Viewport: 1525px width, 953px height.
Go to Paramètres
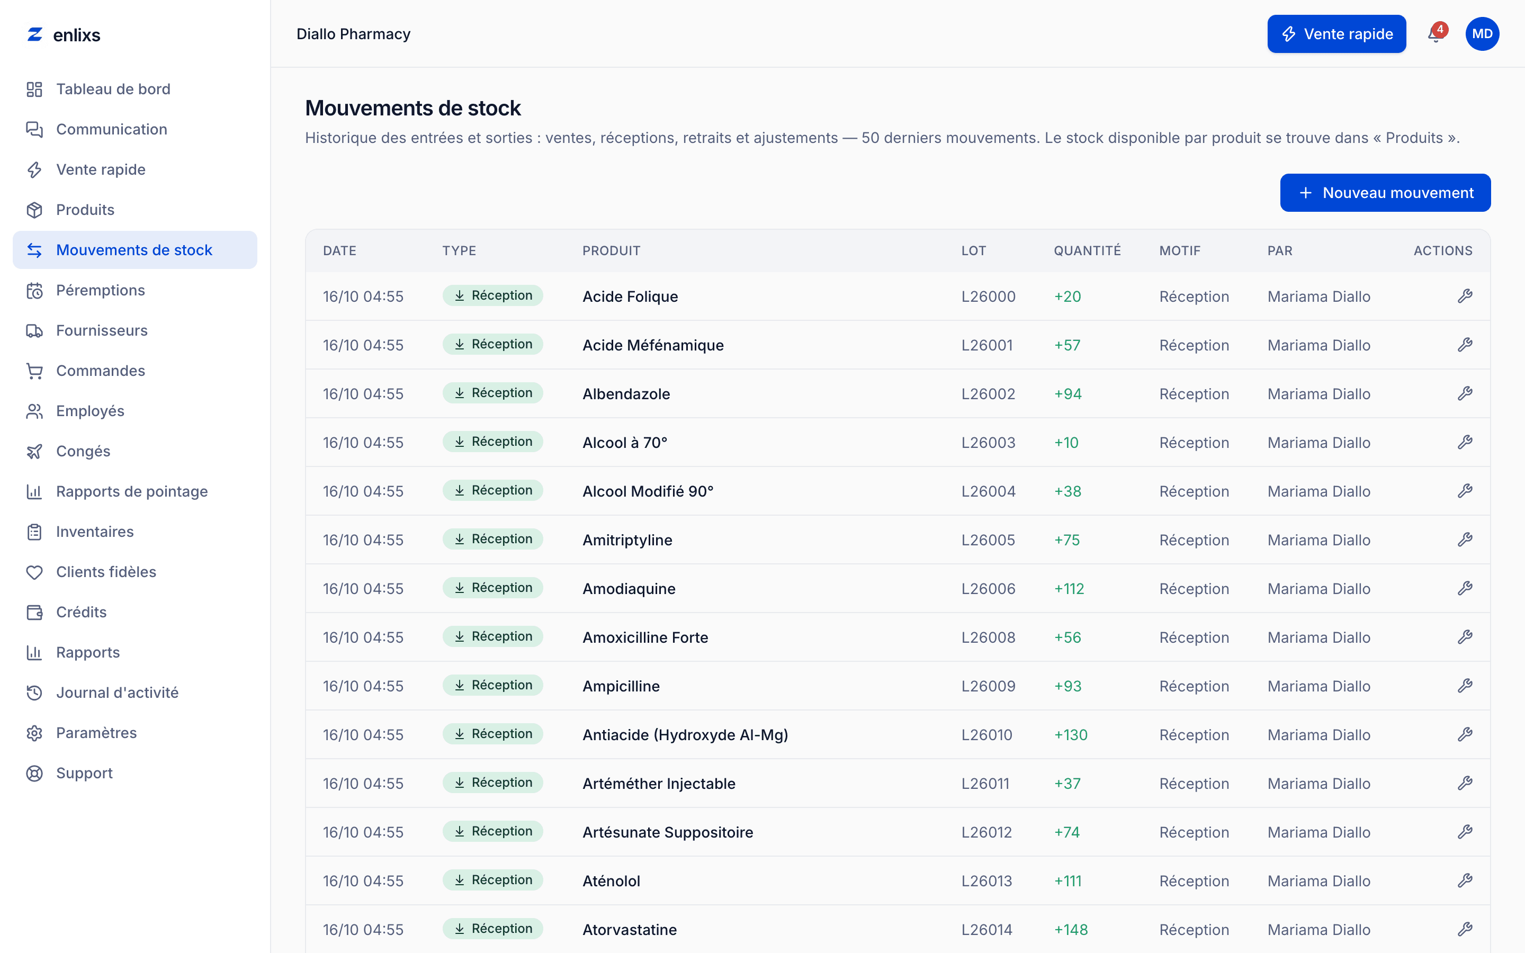[x=135, y=733]
